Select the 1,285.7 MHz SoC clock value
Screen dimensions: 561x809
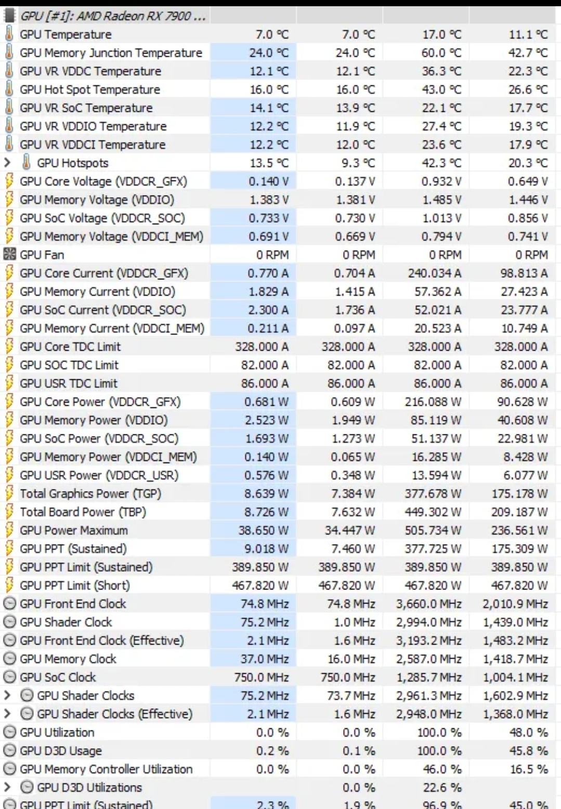429,677
